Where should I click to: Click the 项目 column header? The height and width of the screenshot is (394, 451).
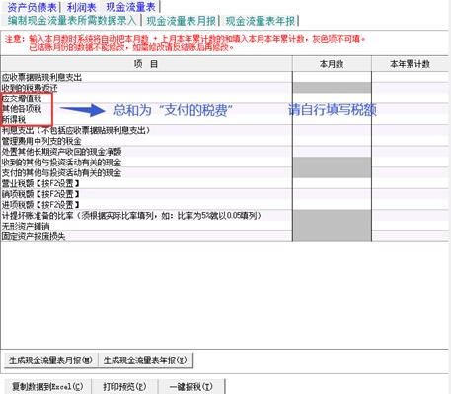point(146,64)
